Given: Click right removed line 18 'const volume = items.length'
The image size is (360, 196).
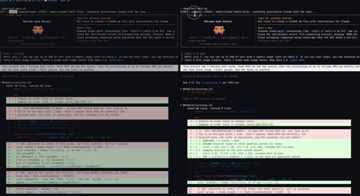Looking at the screenshot, I should click(x=269, y=192).
